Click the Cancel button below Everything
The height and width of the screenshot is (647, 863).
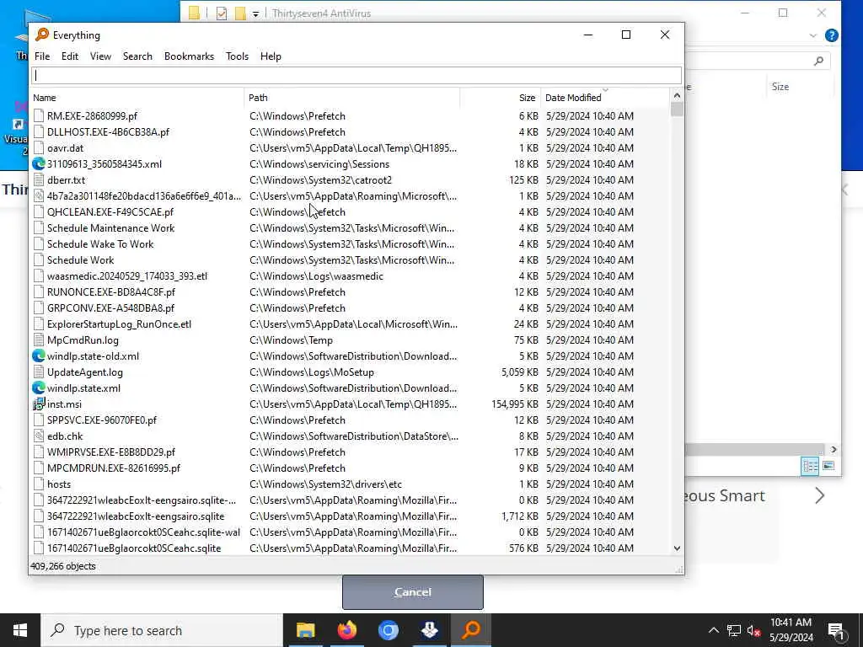click(413, 592)
